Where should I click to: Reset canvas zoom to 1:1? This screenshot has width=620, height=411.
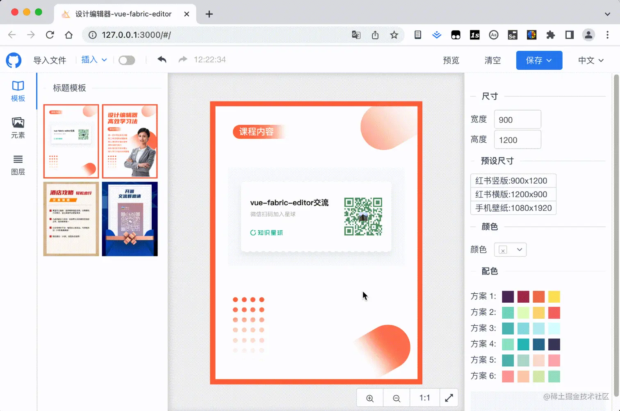pos(425,398)
